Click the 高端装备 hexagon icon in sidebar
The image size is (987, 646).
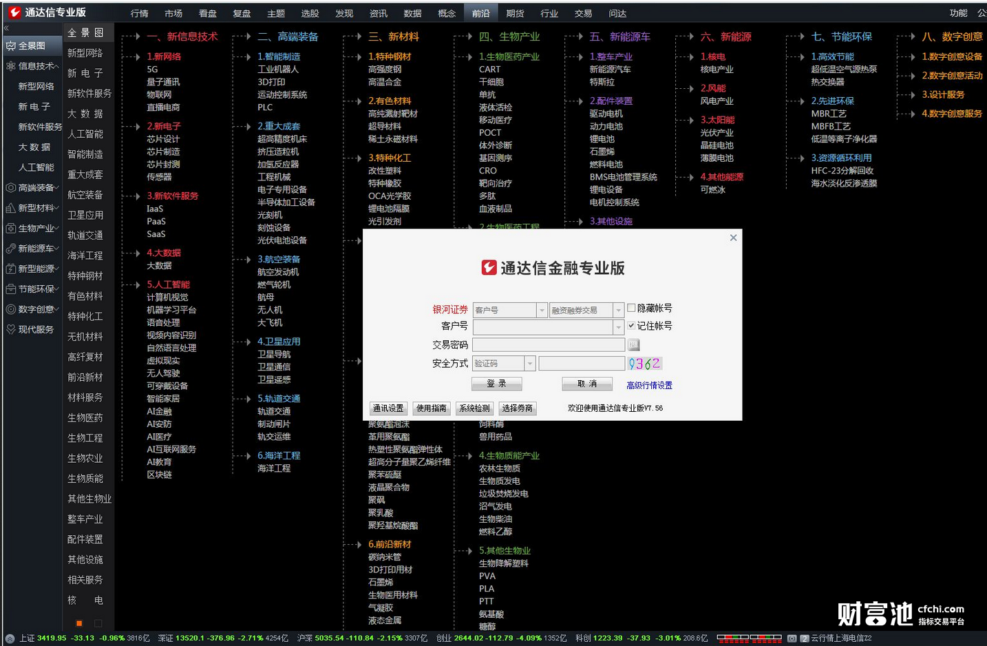click(10, 187)
